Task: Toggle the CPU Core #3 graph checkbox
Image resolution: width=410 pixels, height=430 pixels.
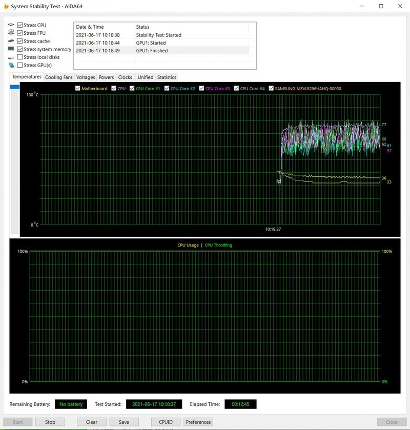Action: click(x=202, y=89)
